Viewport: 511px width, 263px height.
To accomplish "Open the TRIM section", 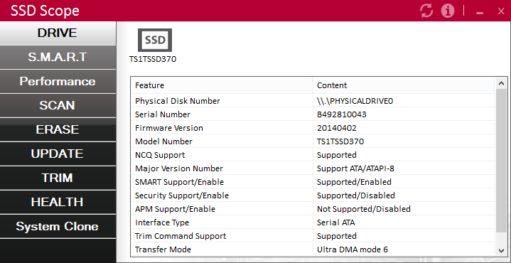I will click(x=58, y=178).
